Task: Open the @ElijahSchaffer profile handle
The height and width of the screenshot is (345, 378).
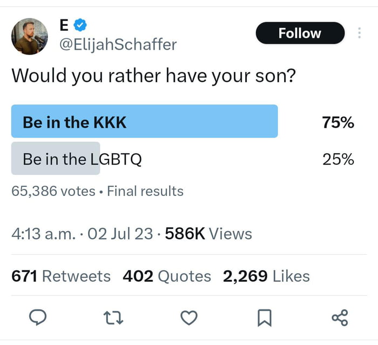Action: point(117,44)
